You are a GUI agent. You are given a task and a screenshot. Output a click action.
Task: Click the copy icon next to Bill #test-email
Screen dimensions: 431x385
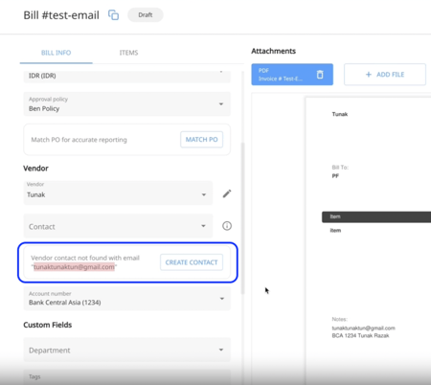tap(113, 15)
